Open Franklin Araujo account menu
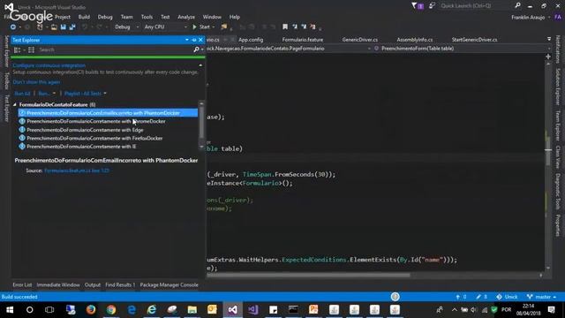 (x=531, y=18)
